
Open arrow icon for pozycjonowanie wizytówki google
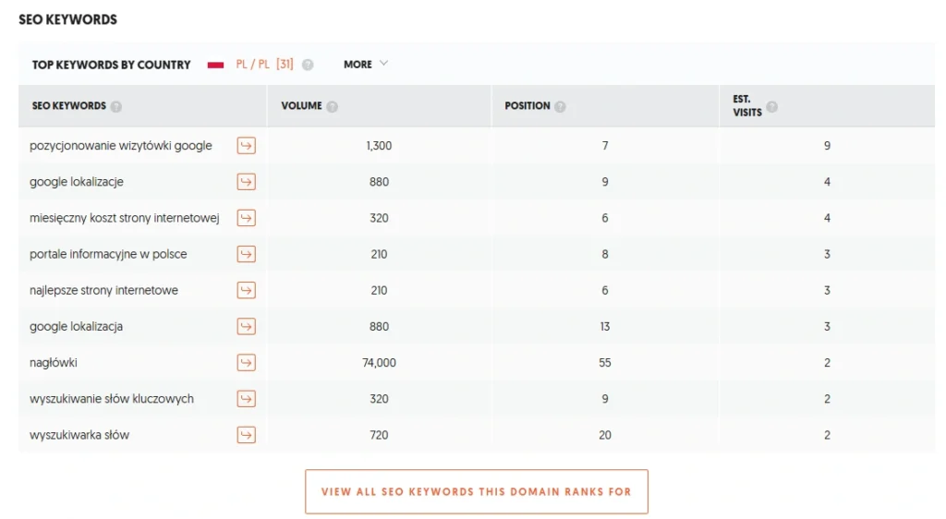[x=246, y=146]
